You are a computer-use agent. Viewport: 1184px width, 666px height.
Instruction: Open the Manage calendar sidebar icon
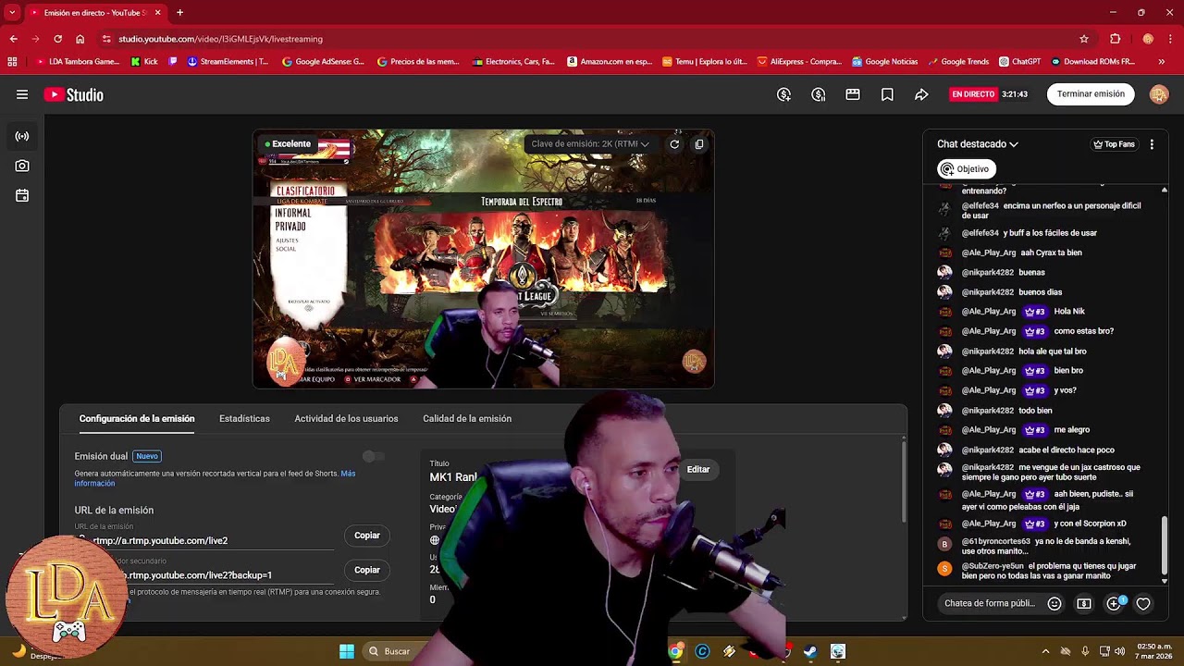[x=22, y=195]
